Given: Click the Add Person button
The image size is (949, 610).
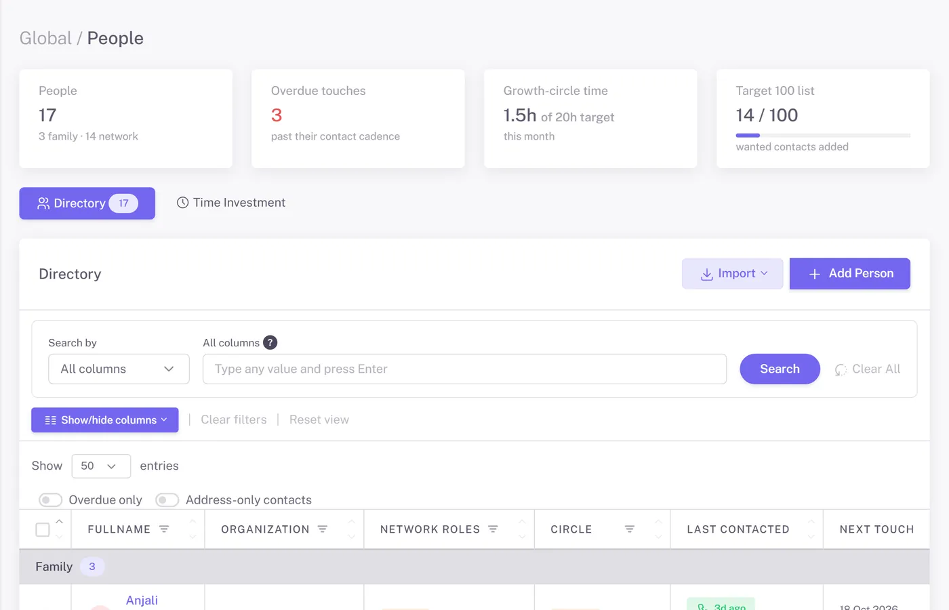Looking at the screenshot, I should click(x=850, y=274).
